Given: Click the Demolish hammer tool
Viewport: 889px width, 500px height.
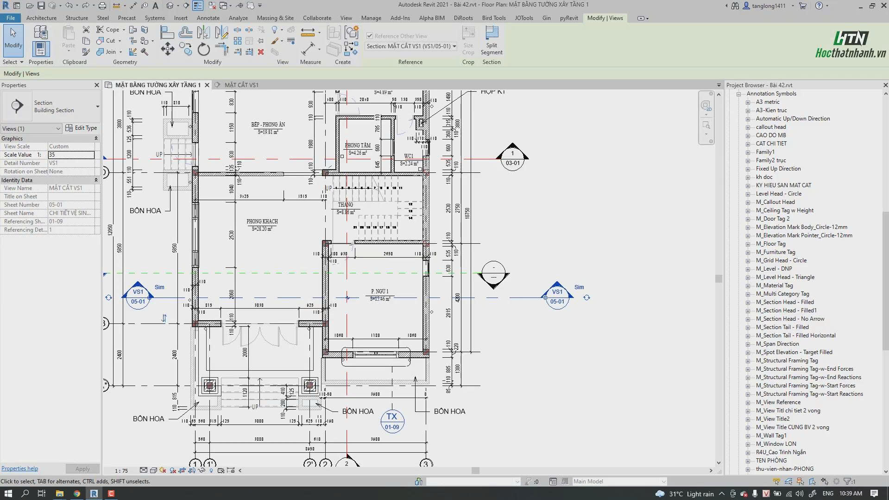Looking at the screenshot, I should [x=145, y=52].
